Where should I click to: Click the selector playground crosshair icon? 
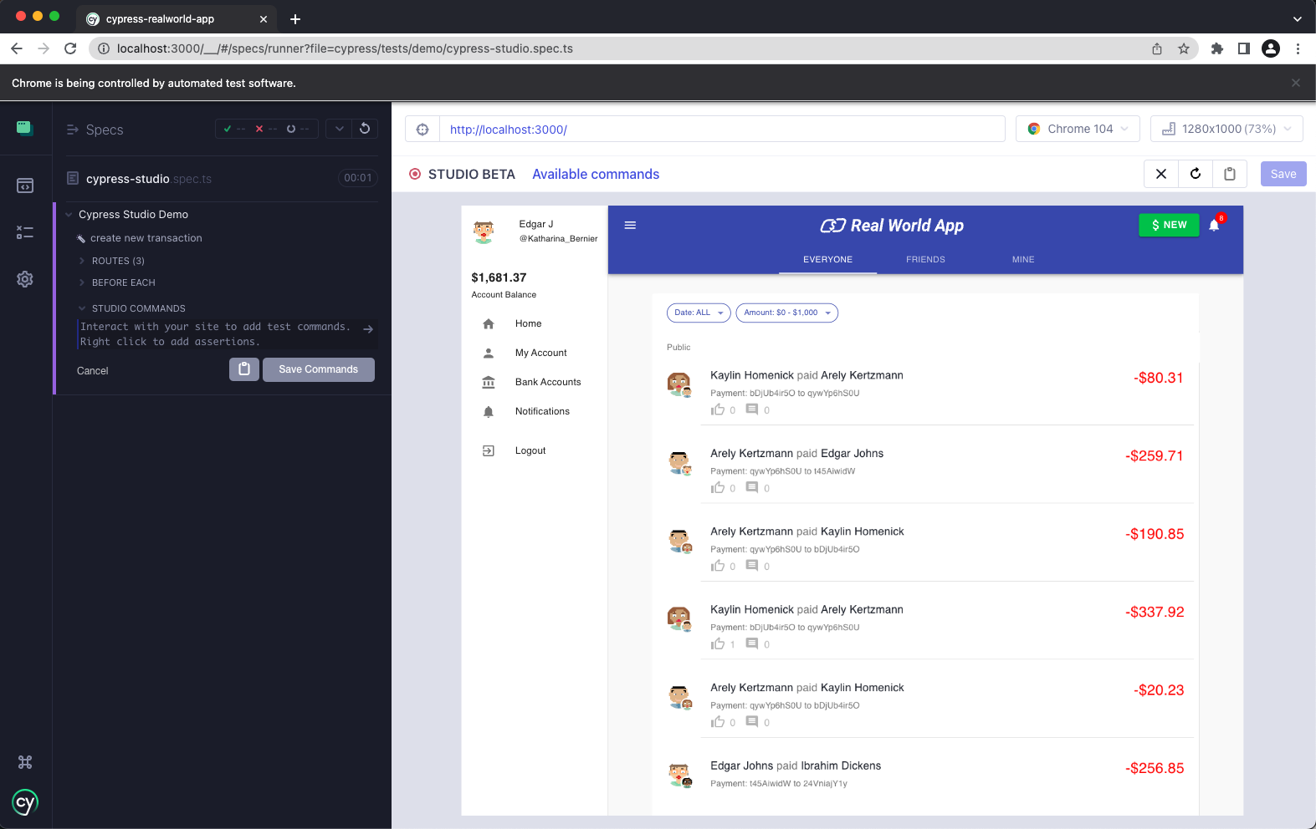point(422,130)
